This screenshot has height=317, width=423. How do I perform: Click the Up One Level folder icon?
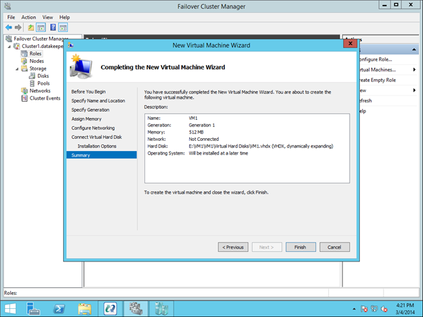(x=31, y=27)
